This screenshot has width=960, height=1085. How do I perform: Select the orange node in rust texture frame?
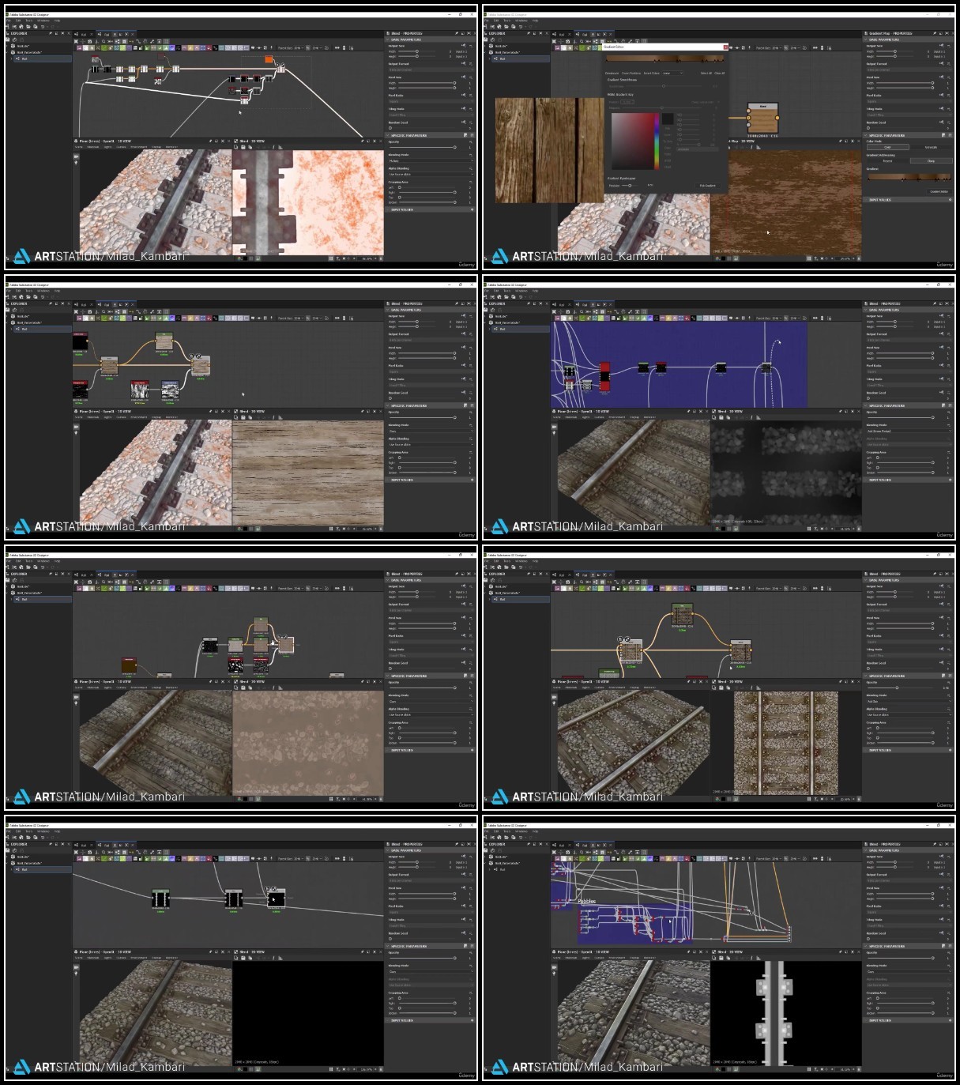click(x=269, y=59)
